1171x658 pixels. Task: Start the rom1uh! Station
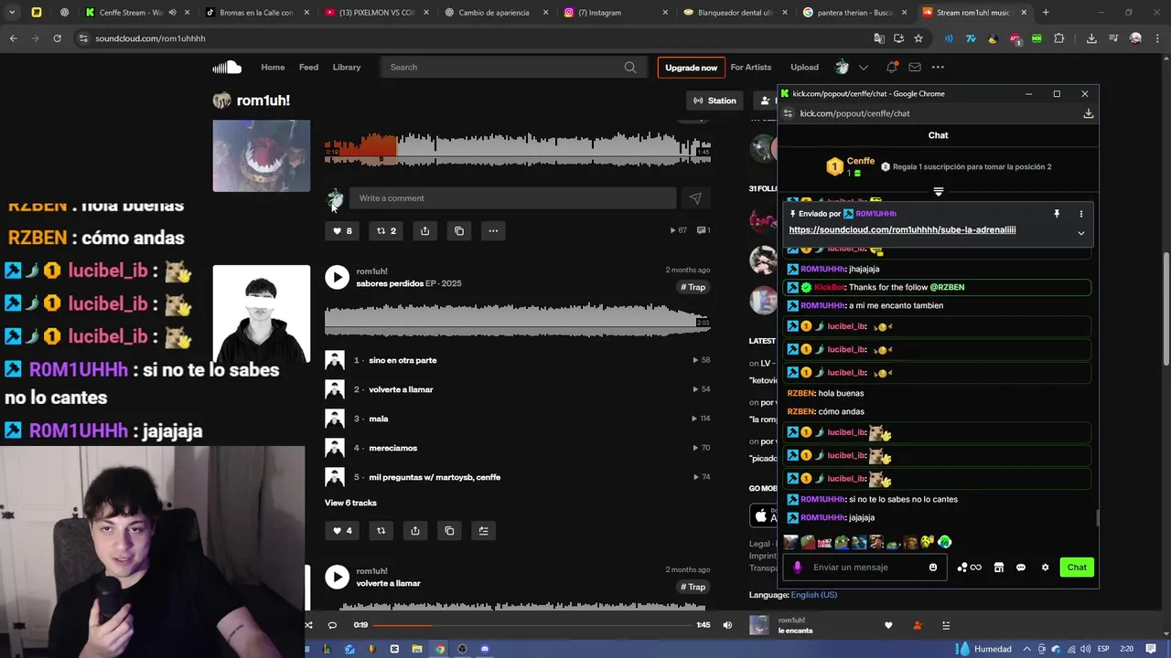tap(714, 101)
